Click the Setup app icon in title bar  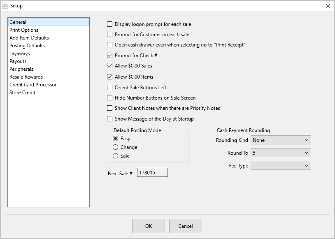5,5
